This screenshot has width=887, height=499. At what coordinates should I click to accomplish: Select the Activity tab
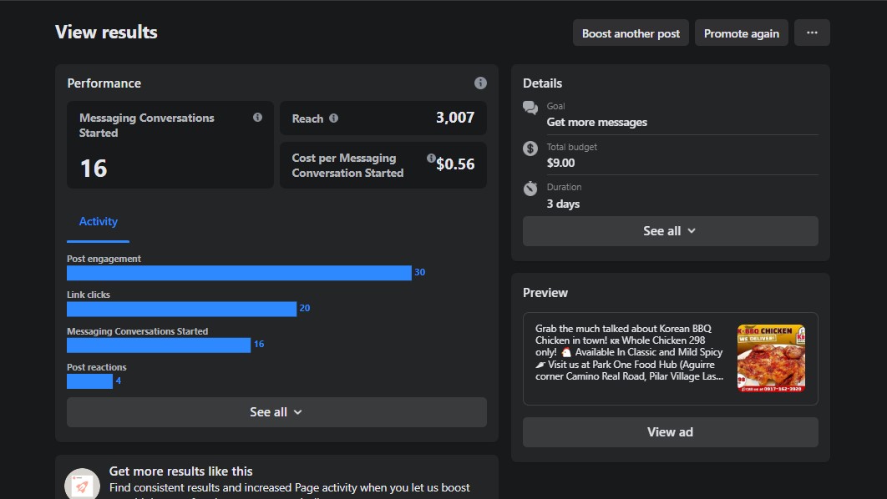[x=98, y=221]
